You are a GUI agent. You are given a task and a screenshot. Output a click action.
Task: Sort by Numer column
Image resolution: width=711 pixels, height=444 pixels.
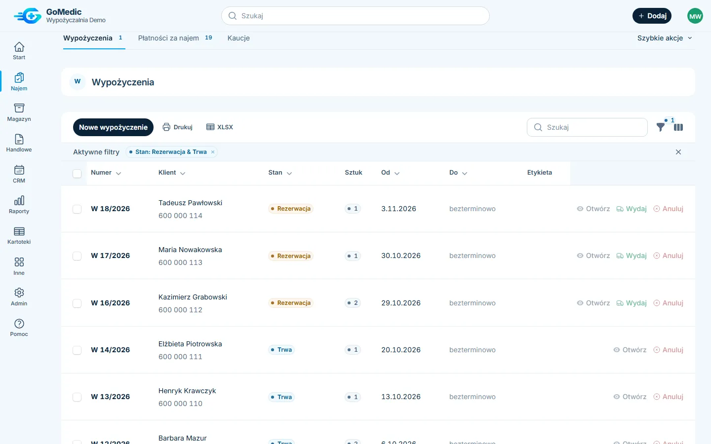pos(106,173)
